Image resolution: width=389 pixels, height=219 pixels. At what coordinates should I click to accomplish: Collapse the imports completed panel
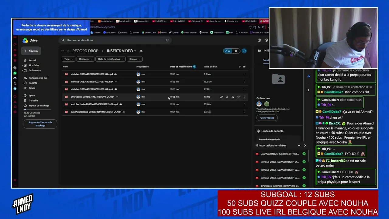[x=299, y=146]
